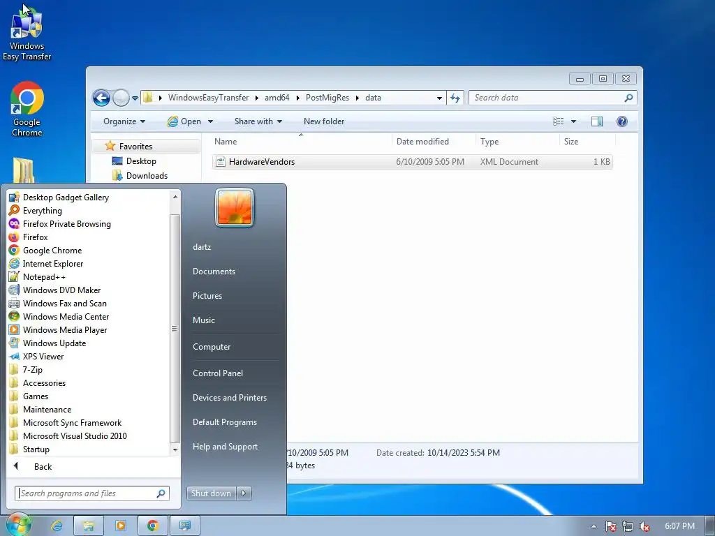The width and height of the screenshot is (715, 536).
Task: Open more view options dropdown arrow
Action: coord(574,121)
